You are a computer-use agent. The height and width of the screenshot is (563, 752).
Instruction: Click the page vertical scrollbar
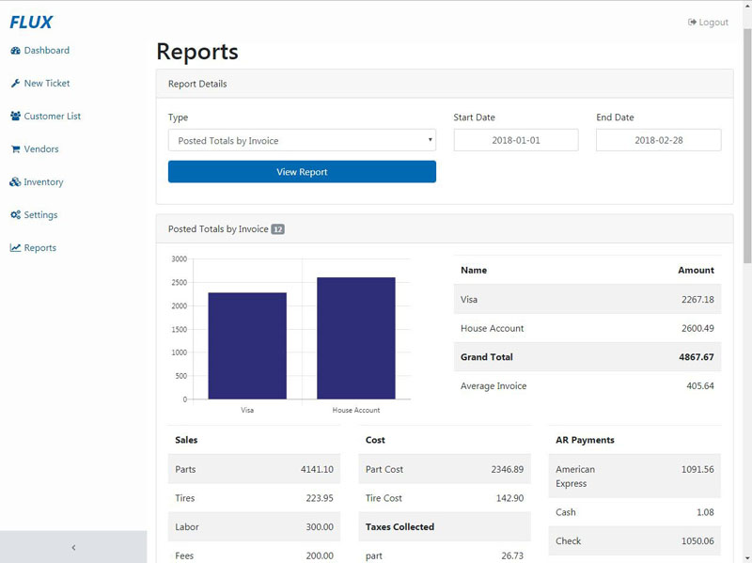click(747, 141)
